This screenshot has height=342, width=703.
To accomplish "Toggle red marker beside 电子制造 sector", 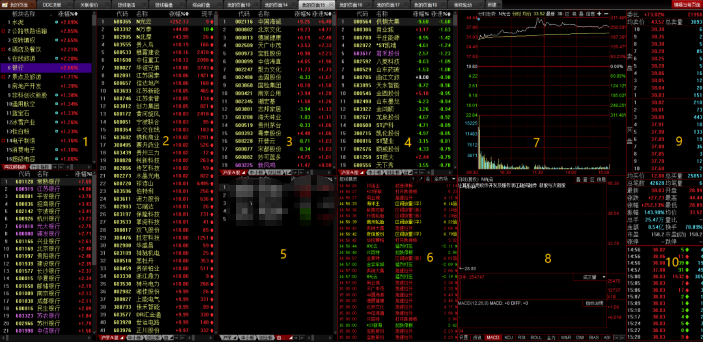I will pos(3,141).
